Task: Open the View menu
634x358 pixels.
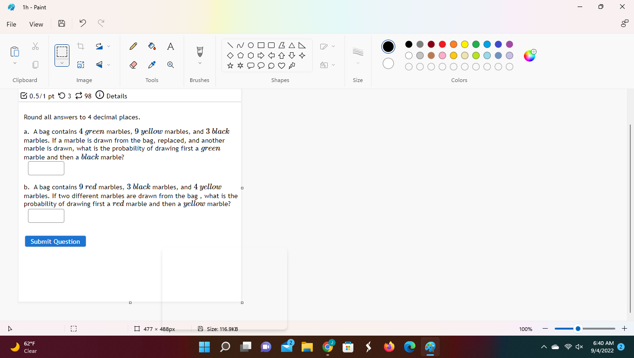Action: [36, 24]
